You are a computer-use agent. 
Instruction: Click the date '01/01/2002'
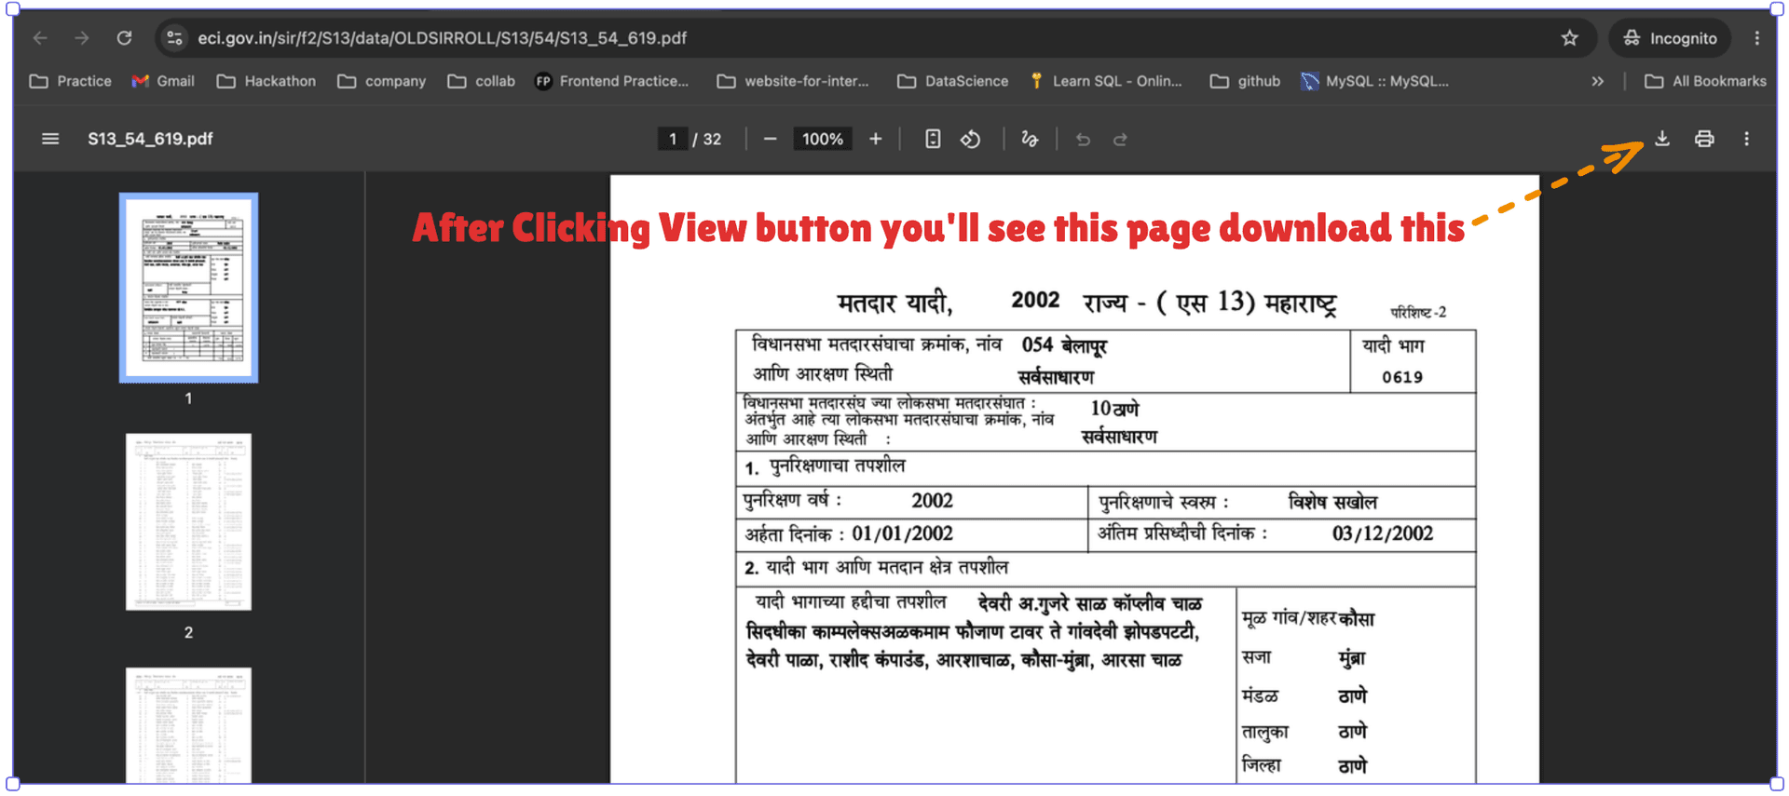tap(902, 533)
